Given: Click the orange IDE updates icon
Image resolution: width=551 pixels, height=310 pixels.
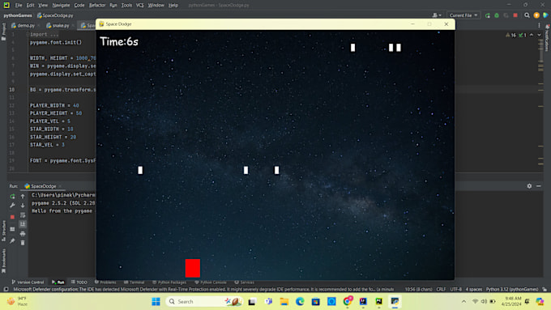Looking at the screenshot, I should coord(536,15).
